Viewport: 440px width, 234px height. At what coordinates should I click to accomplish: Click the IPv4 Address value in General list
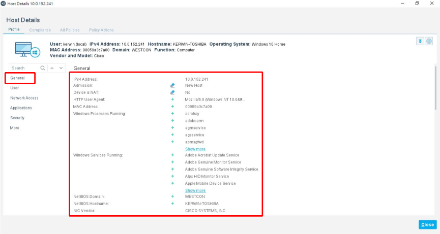pos(196,79)
